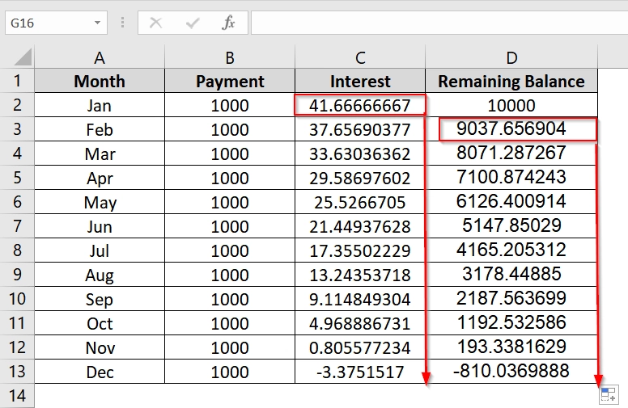Select the interest cell -3.3751517

[x=360, y=372]
